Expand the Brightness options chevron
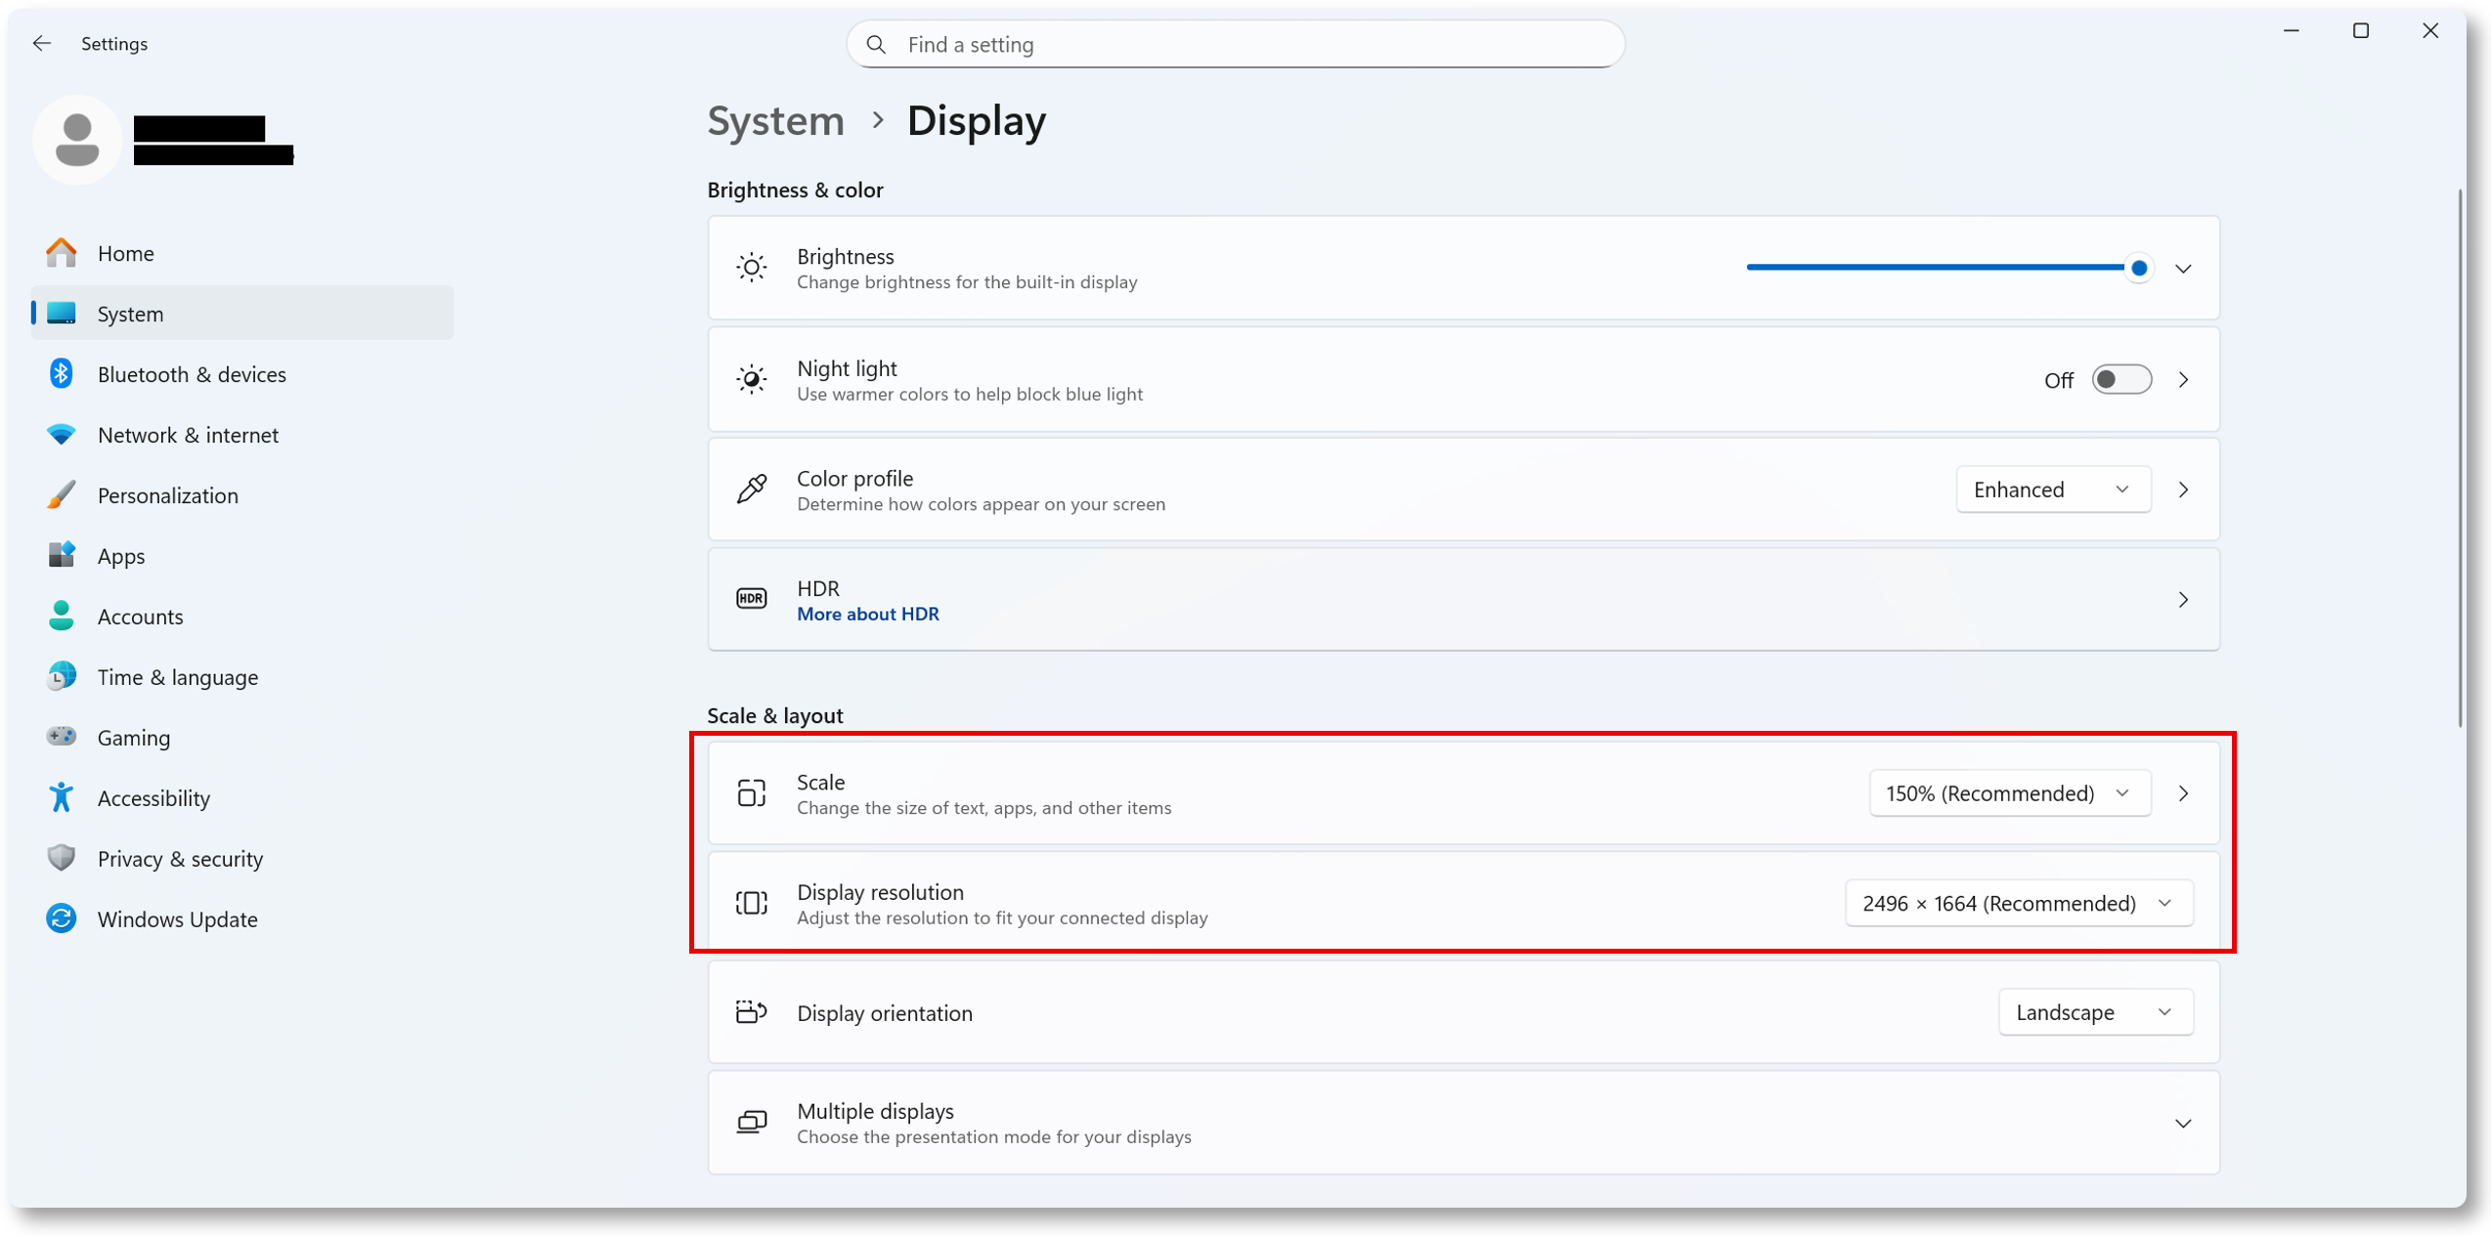This screenshot has height=1236, width=2491. click(2182, 268)
